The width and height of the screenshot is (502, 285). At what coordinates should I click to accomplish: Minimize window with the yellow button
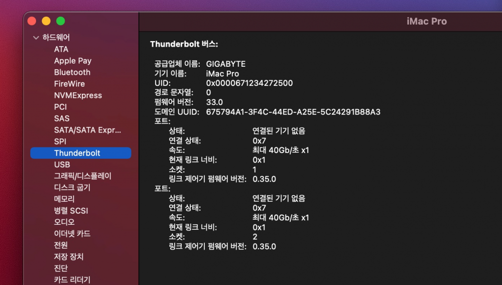pos(46,21)
